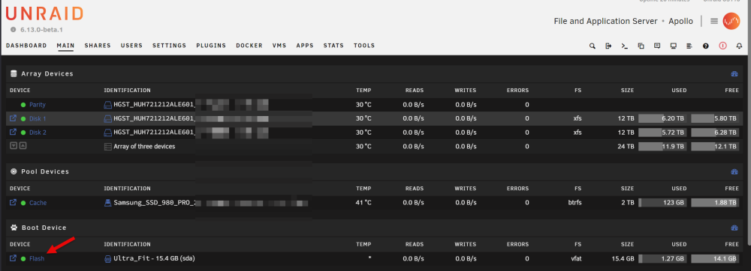The width and height of the screenshot is (751, 271).
Task: Click the Boot Device gauge icon
Action: [734, 228]
